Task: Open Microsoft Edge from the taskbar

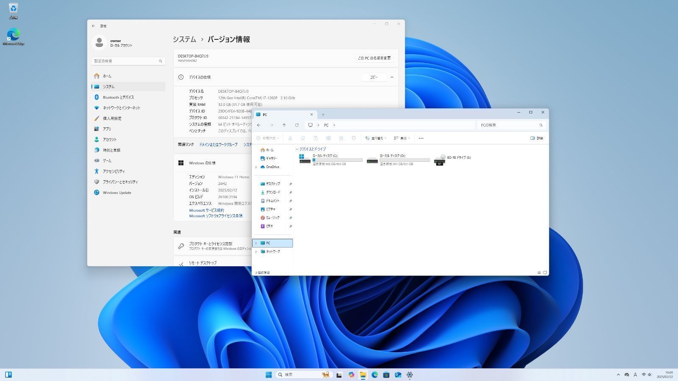Action: 375,375
